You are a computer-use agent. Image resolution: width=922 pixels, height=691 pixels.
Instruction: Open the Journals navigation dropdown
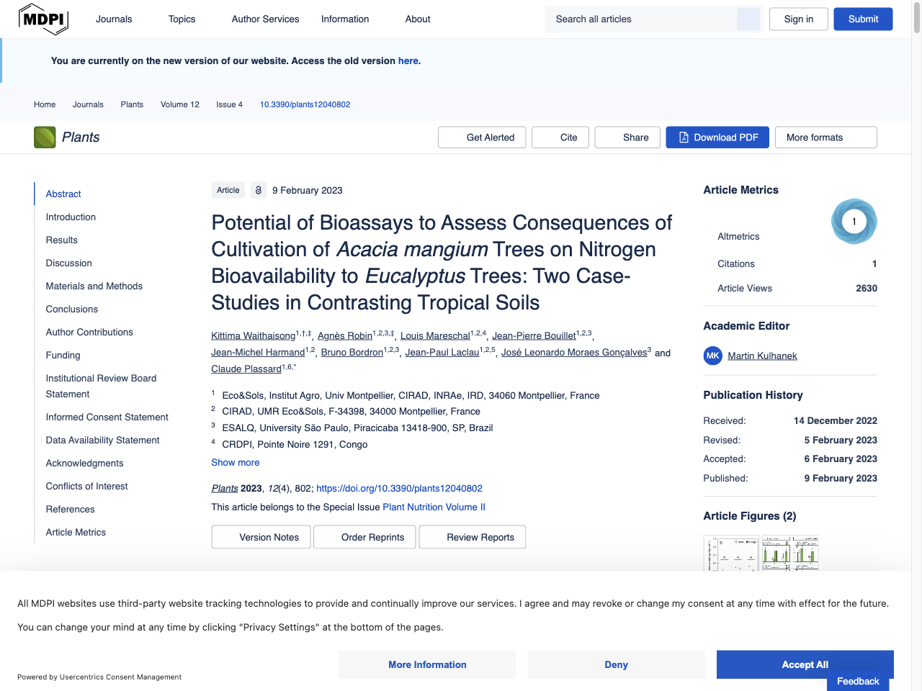coord(114,19)
